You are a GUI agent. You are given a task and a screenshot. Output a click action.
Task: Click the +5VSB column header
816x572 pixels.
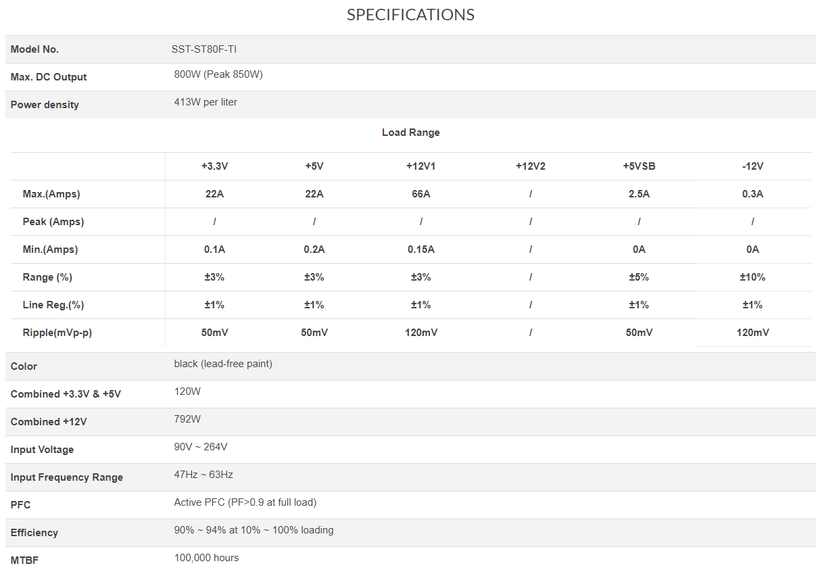[x=638, y=166]
